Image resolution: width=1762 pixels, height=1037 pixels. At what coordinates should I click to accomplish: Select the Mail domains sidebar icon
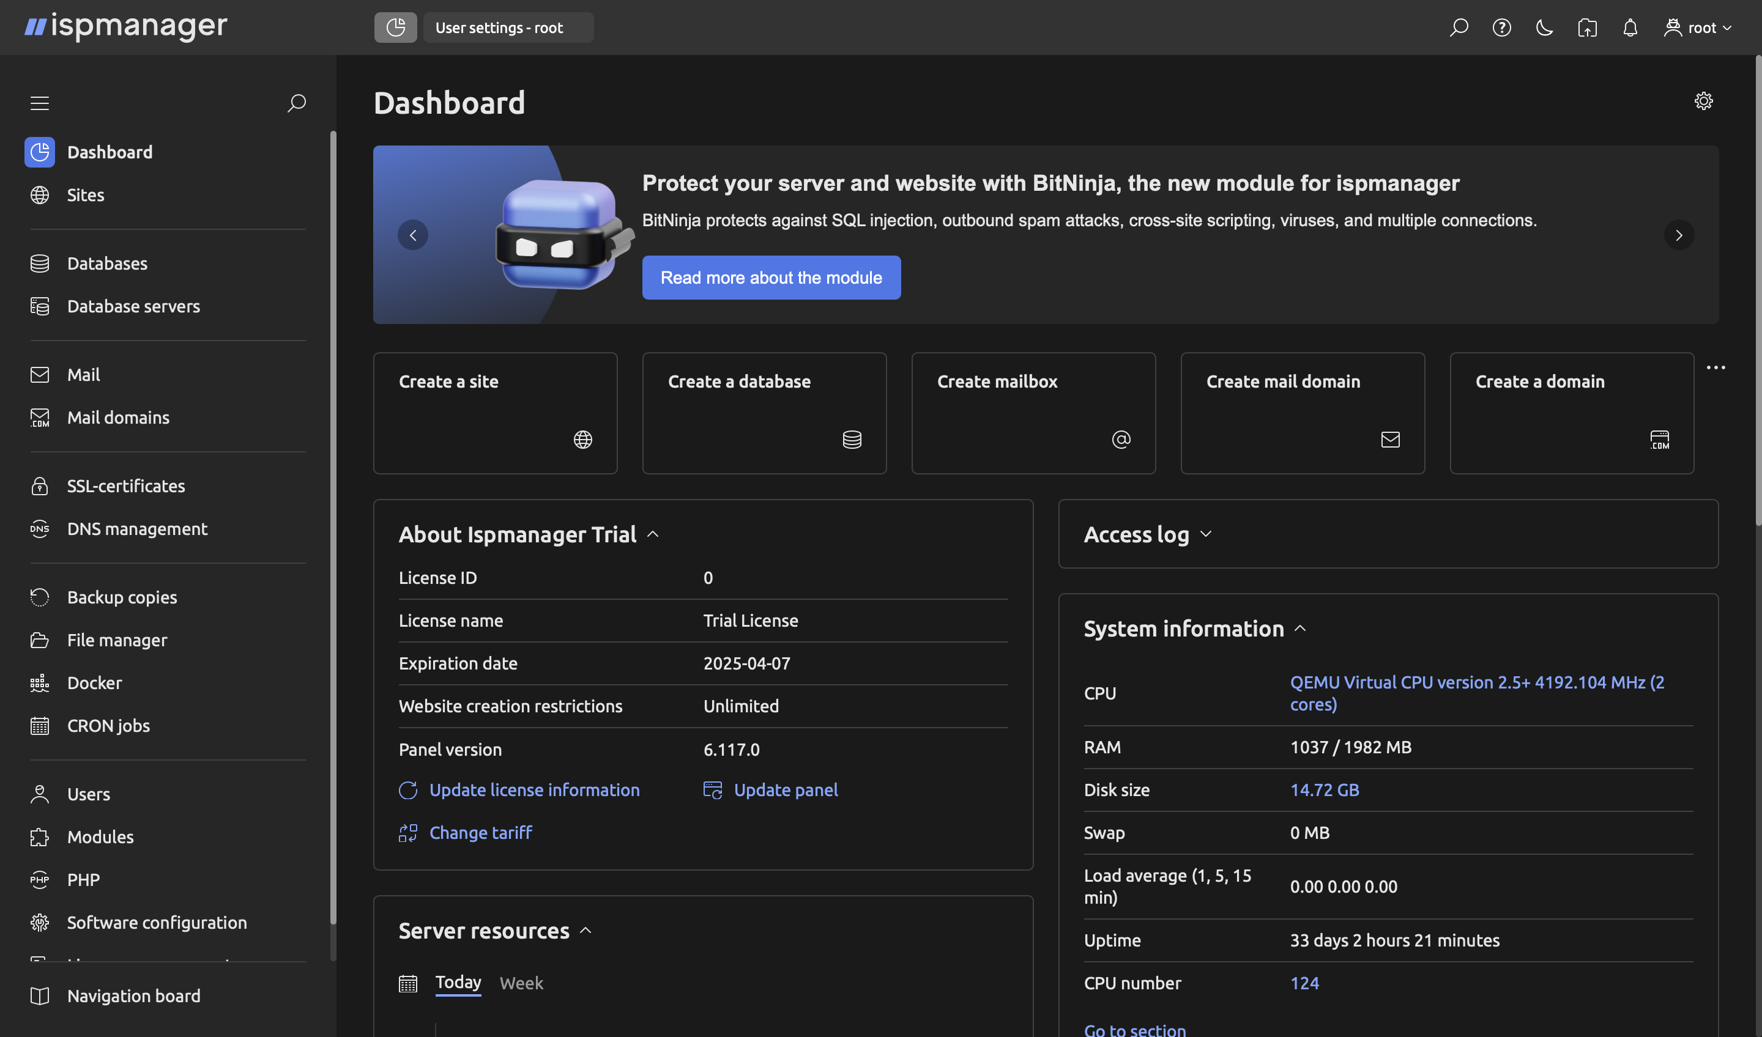(x=40, y=417)
